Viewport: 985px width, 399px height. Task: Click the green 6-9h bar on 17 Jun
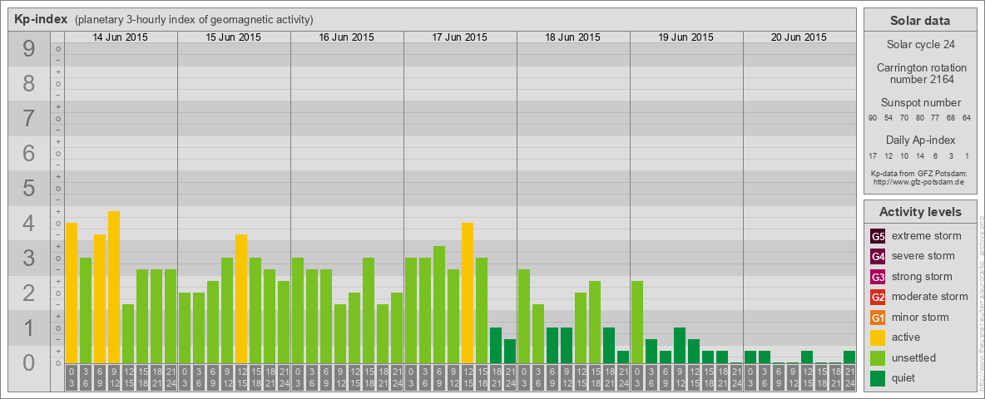(x=439, y=305)
